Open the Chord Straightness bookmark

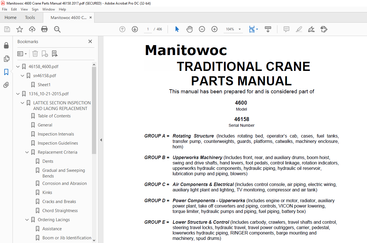click(x=60, y=211)
